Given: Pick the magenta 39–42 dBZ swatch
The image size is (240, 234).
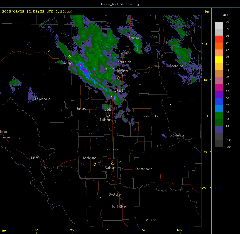Looking at the screenshot, I should pos(219,88).
